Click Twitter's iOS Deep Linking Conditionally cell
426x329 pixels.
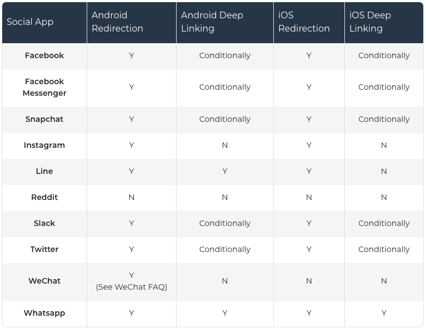pos(384,249)
